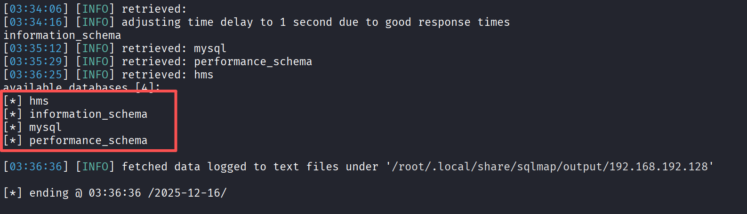
Task: Select information_schema in the databases list
Action: tap(88, 114)
